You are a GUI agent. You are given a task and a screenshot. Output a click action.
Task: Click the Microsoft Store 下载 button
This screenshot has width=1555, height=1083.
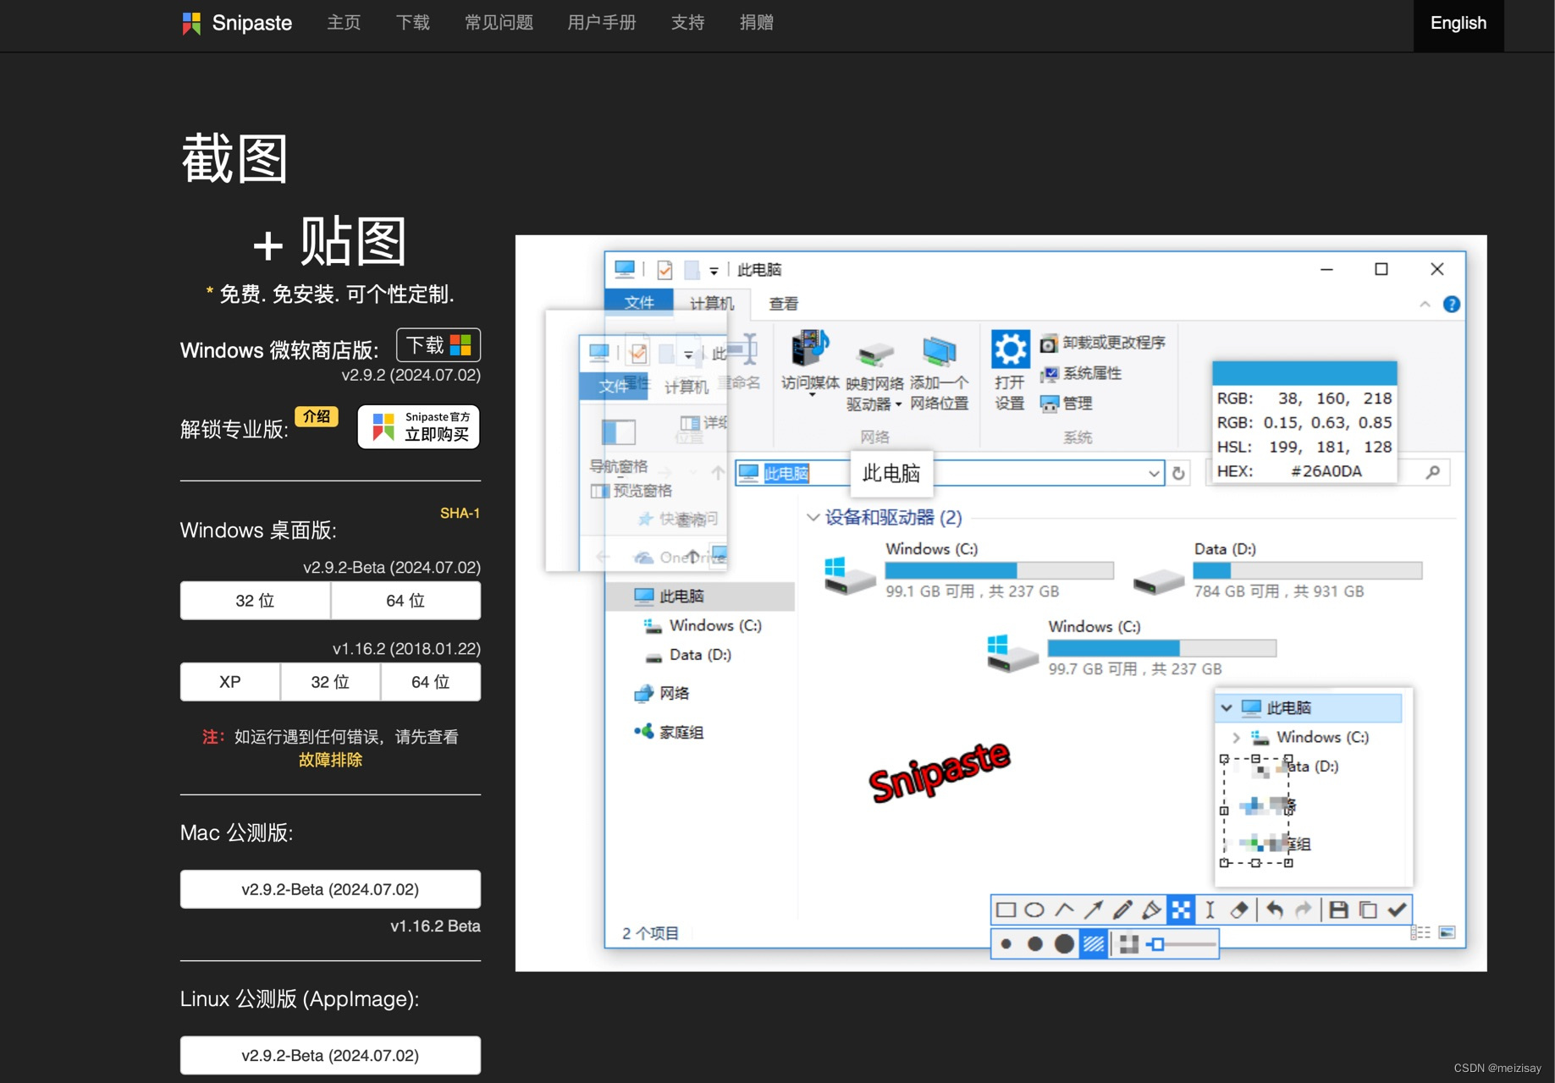tap(438, 345)
